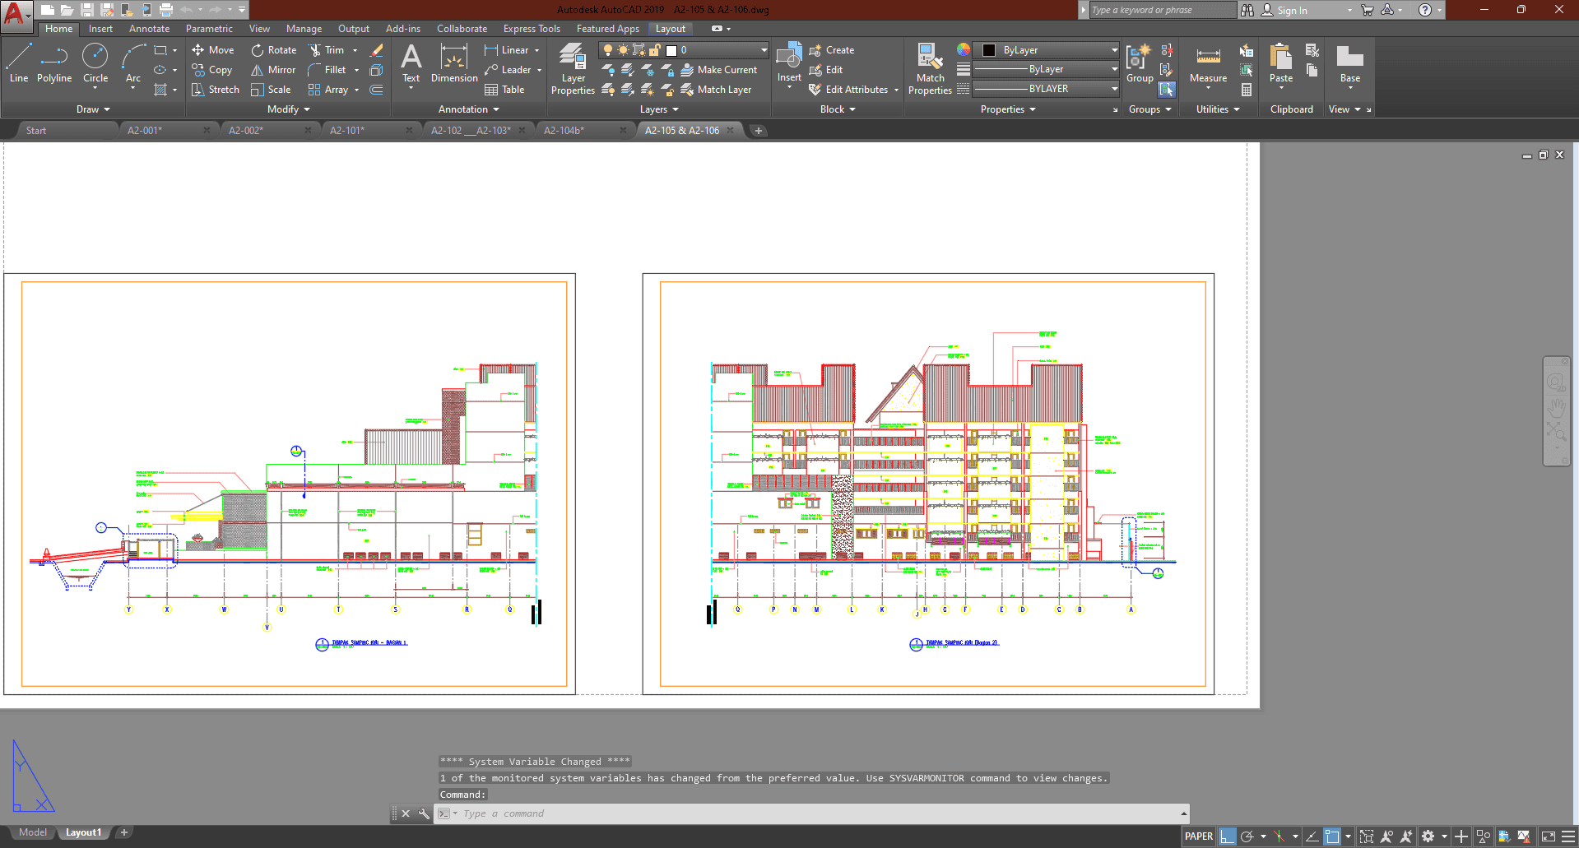Toggle PAPER space status button
The height and width of the screenshot is (848, 1579).
click(x=1198, y=836)
